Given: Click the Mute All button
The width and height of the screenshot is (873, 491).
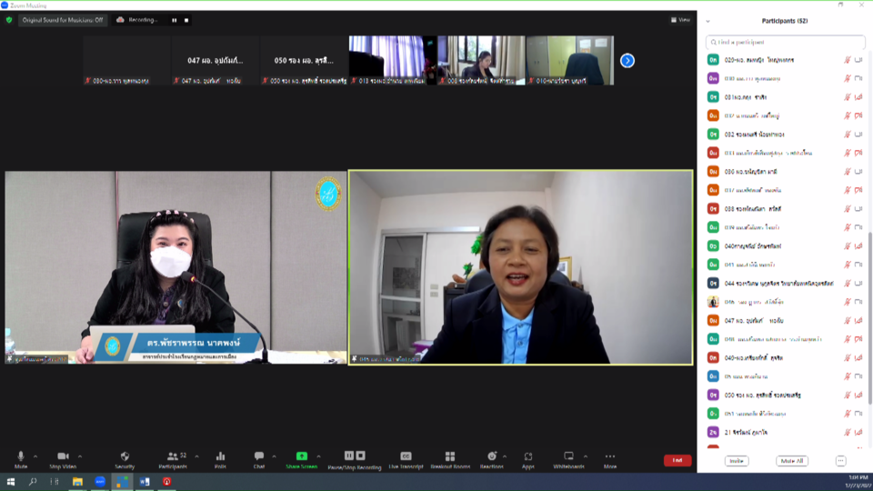Looking at the screenshot, I should tap(791, 461).
